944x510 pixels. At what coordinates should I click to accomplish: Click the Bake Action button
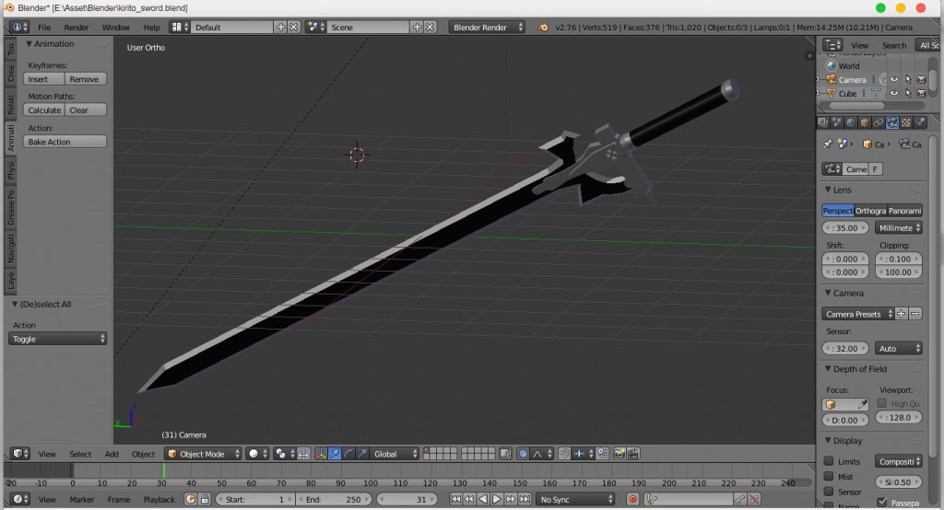[65, 142]
